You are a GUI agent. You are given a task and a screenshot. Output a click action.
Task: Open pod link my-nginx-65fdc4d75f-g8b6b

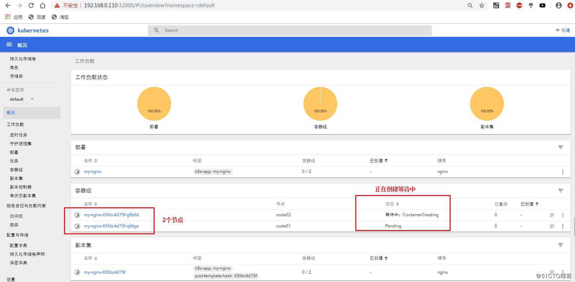point(111,215)
